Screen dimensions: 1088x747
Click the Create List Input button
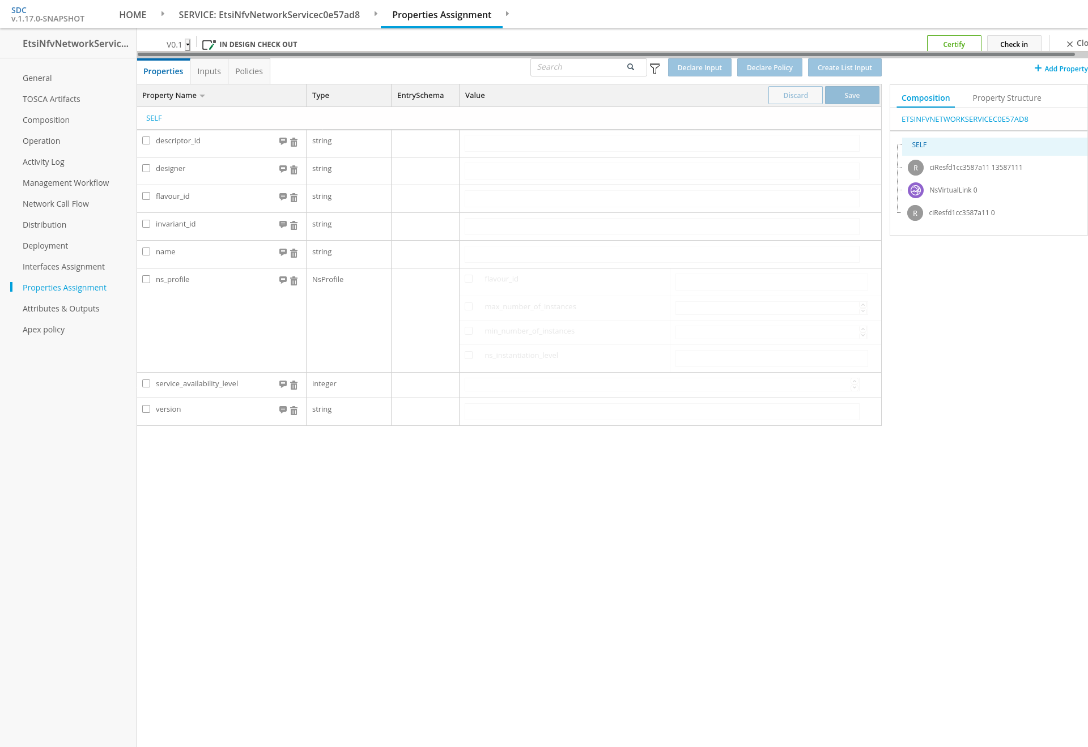[x=845, y=67]
